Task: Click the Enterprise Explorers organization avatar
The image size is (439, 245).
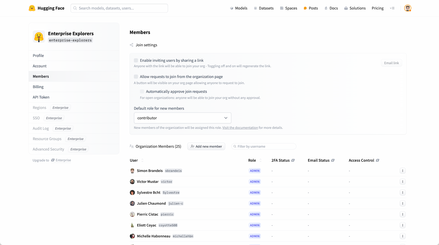Action: point(39,37)
